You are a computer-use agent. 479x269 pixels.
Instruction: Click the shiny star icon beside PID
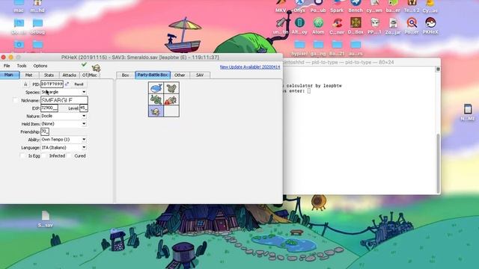(25, 84)
